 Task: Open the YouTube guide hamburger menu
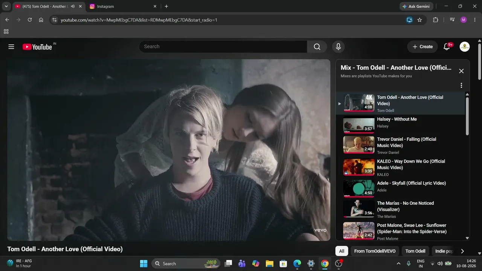pyautogui.click(x=11, y=47)
